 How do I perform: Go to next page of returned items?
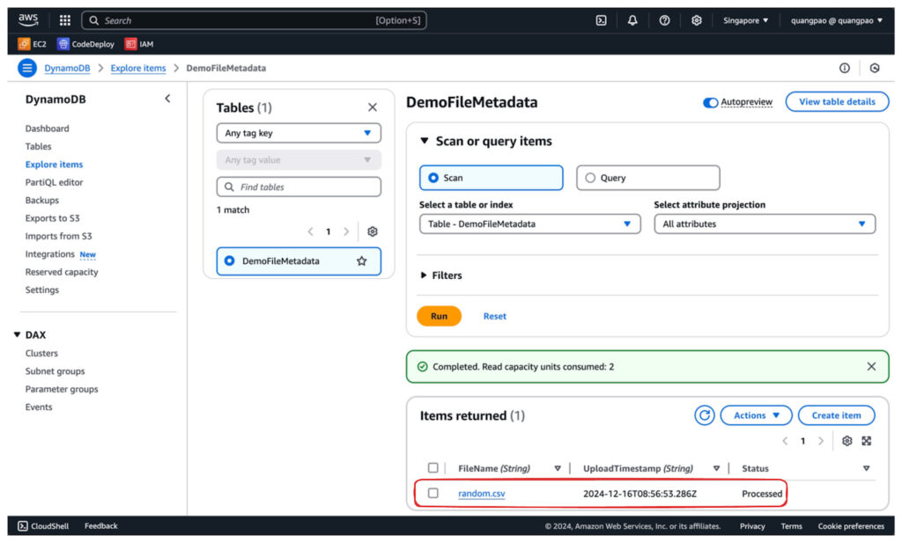(x=821, y=441)
